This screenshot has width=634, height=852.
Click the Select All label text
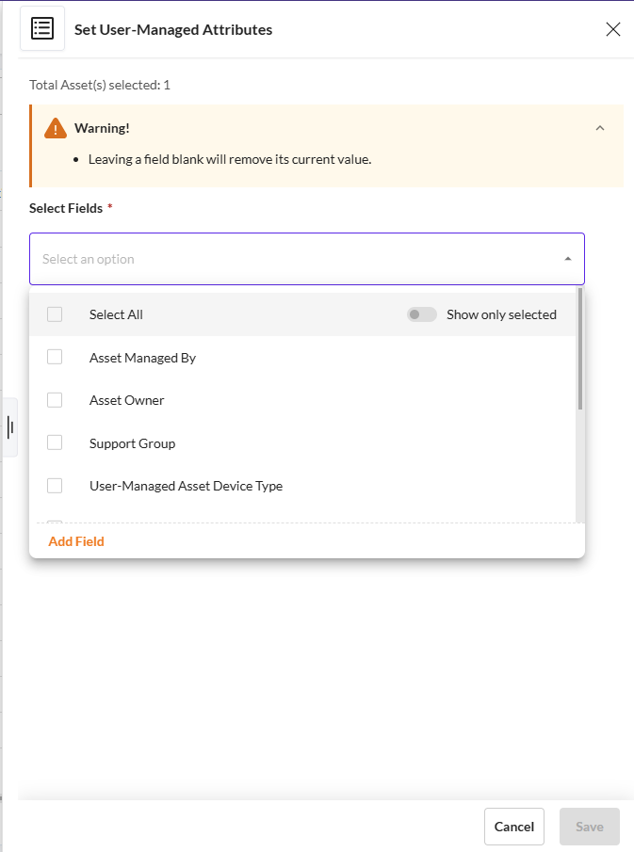coord(116,314)
